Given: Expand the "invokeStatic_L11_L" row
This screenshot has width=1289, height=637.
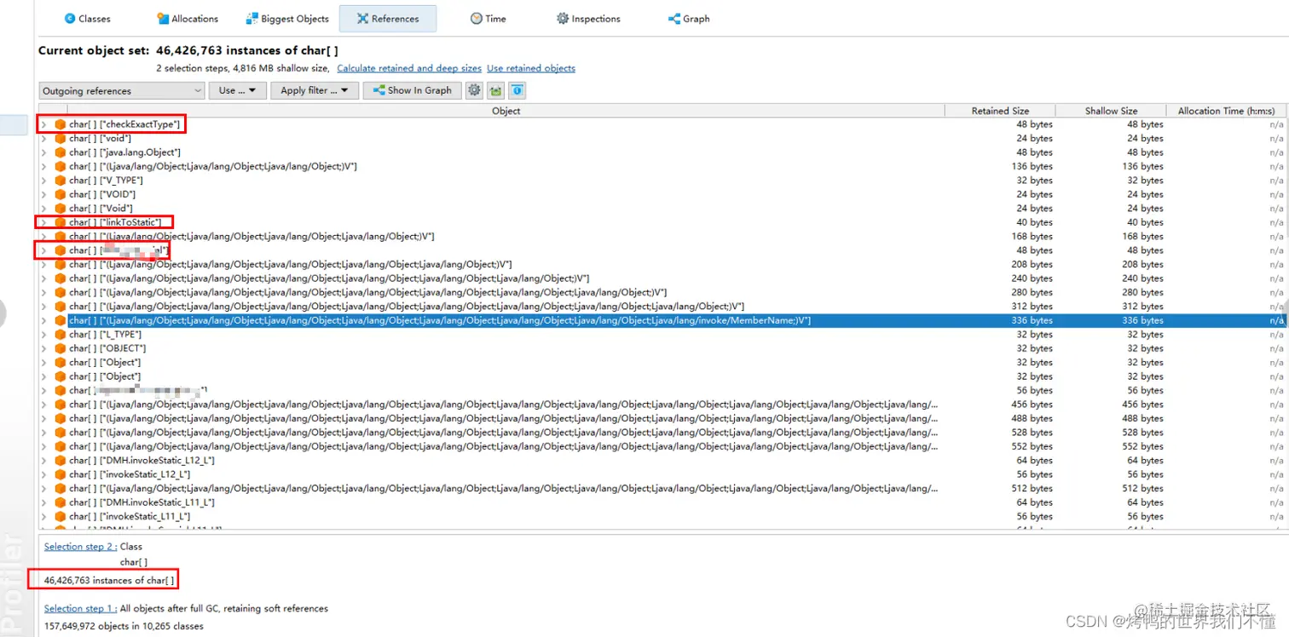Looking at the screenshot, I should [44, 516].
